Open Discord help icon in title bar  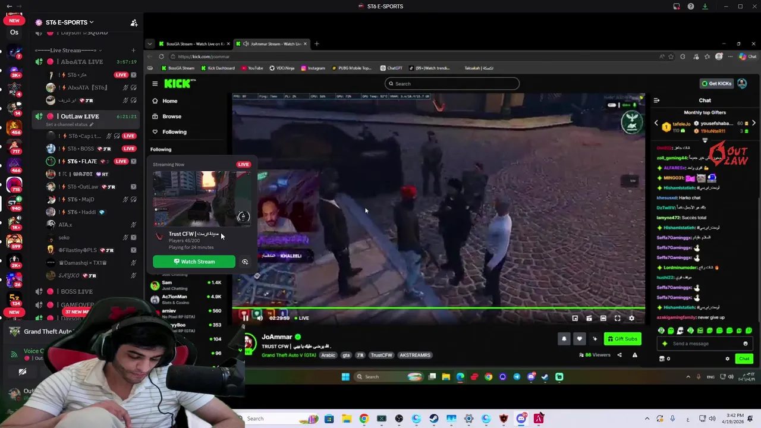point(691,7)
